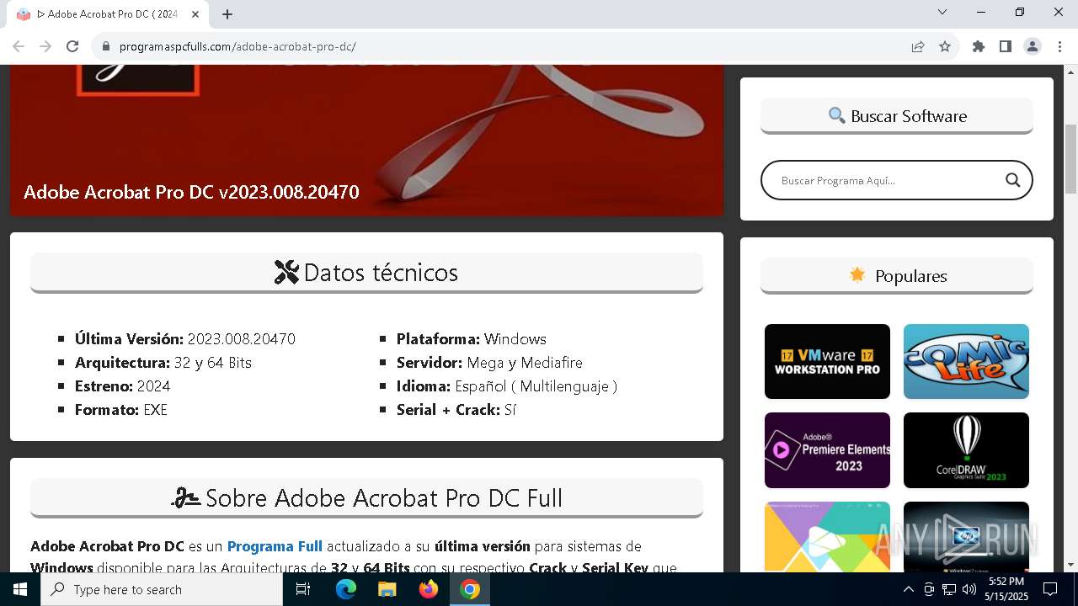Bookmark this page with star icon

(x=945, y=46)
